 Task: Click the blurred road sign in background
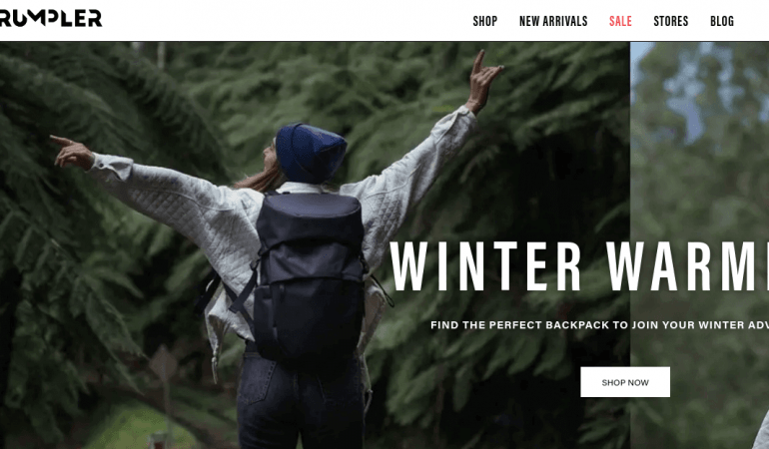click(164, 364)
